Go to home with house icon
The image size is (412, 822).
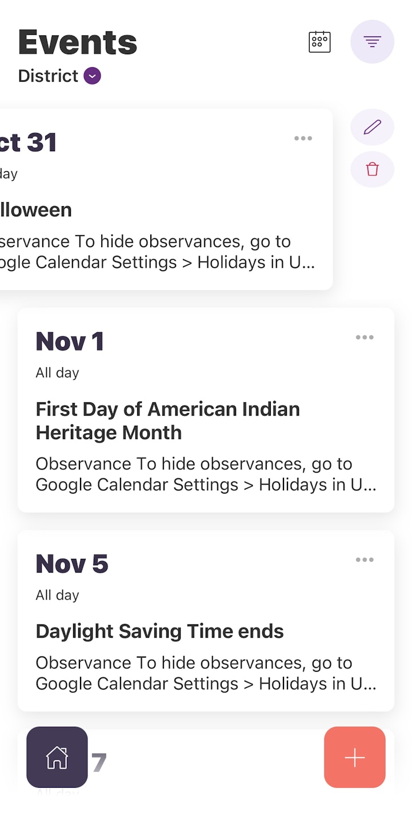point(57,757)
